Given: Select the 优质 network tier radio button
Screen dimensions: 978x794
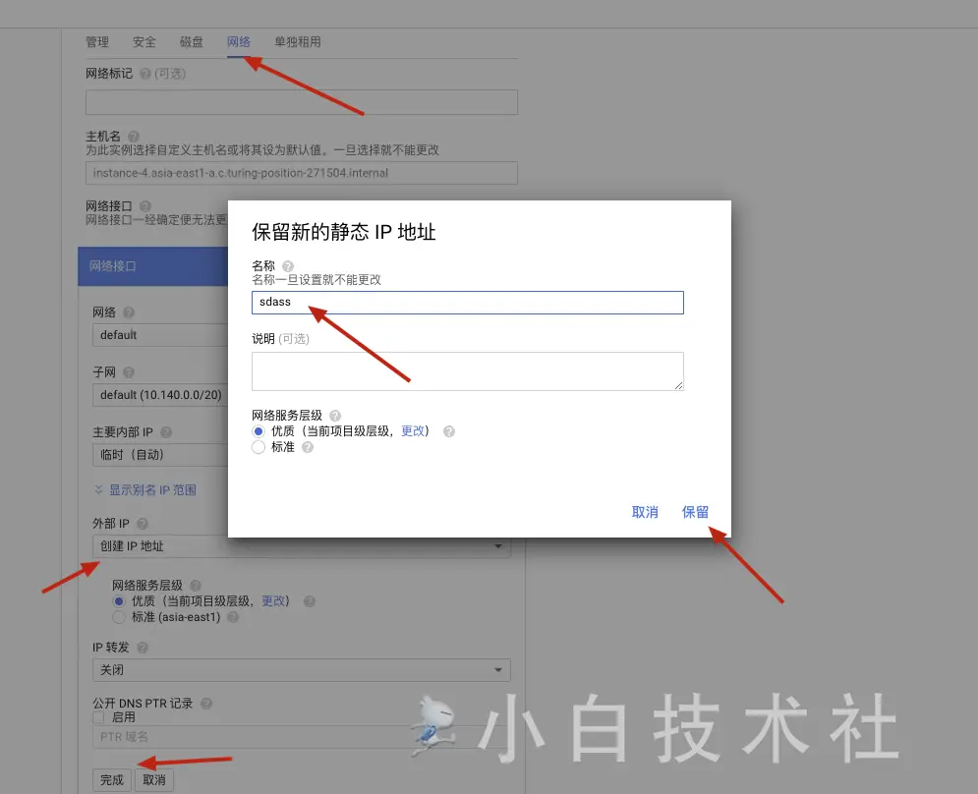Looking at the screenshot, I should [x=258, y=430].
